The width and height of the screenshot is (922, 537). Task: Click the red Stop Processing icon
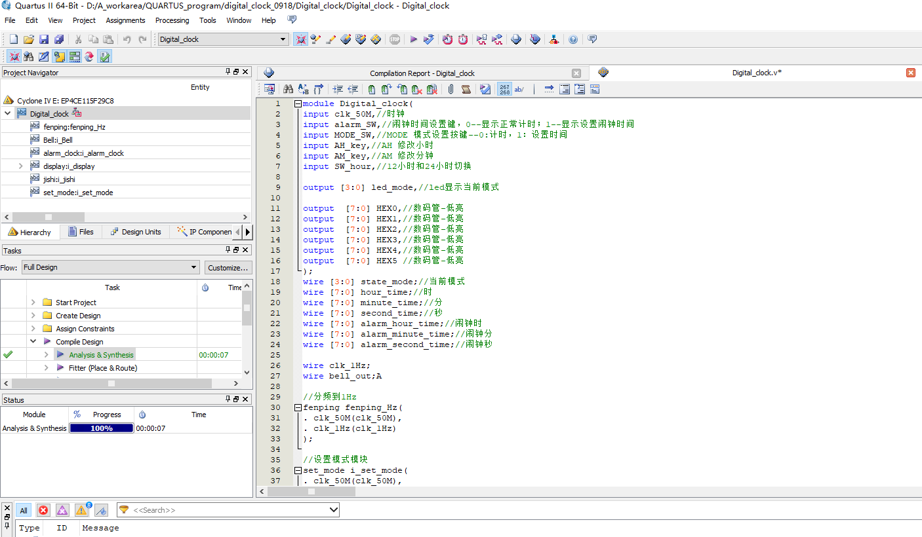[394, 39]
